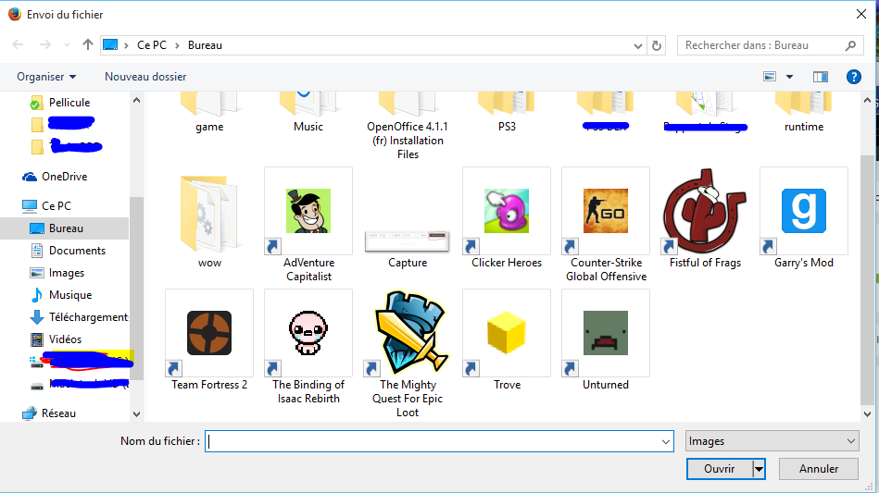This screenshot has width=879, height=493.
Task: Select the Clicker Heroes shortcut icon
Action: (507, 211)
